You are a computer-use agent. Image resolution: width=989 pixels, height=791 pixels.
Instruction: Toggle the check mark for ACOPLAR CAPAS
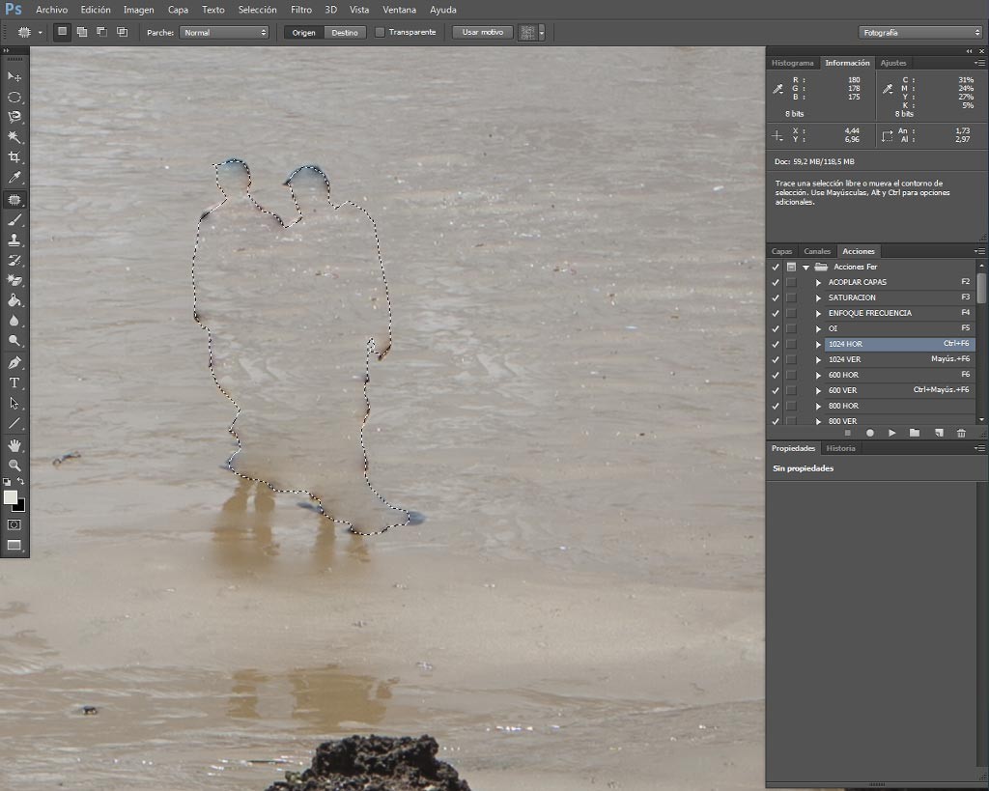point(776,282)
